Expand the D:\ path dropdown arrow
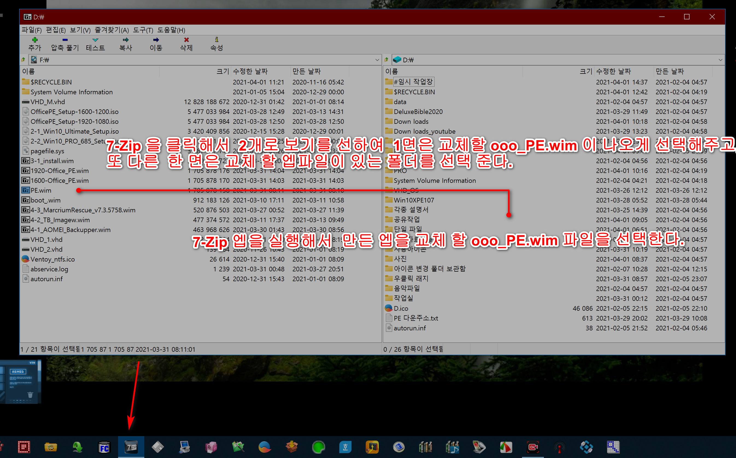The image size is (736, 458). point(720,60)
